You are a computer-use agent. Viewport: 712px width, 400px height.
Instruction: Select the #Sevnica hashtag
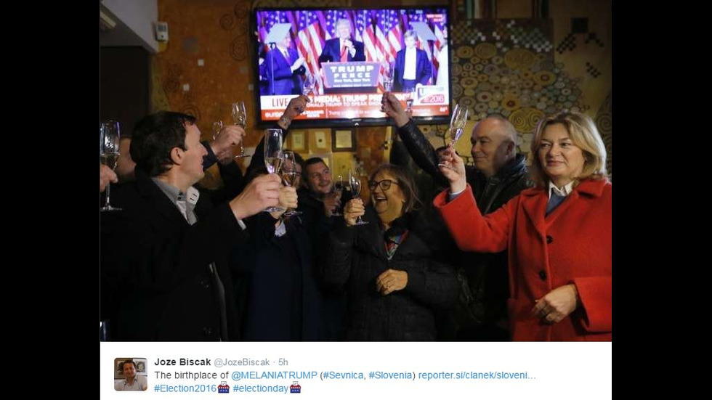(343, 375)
